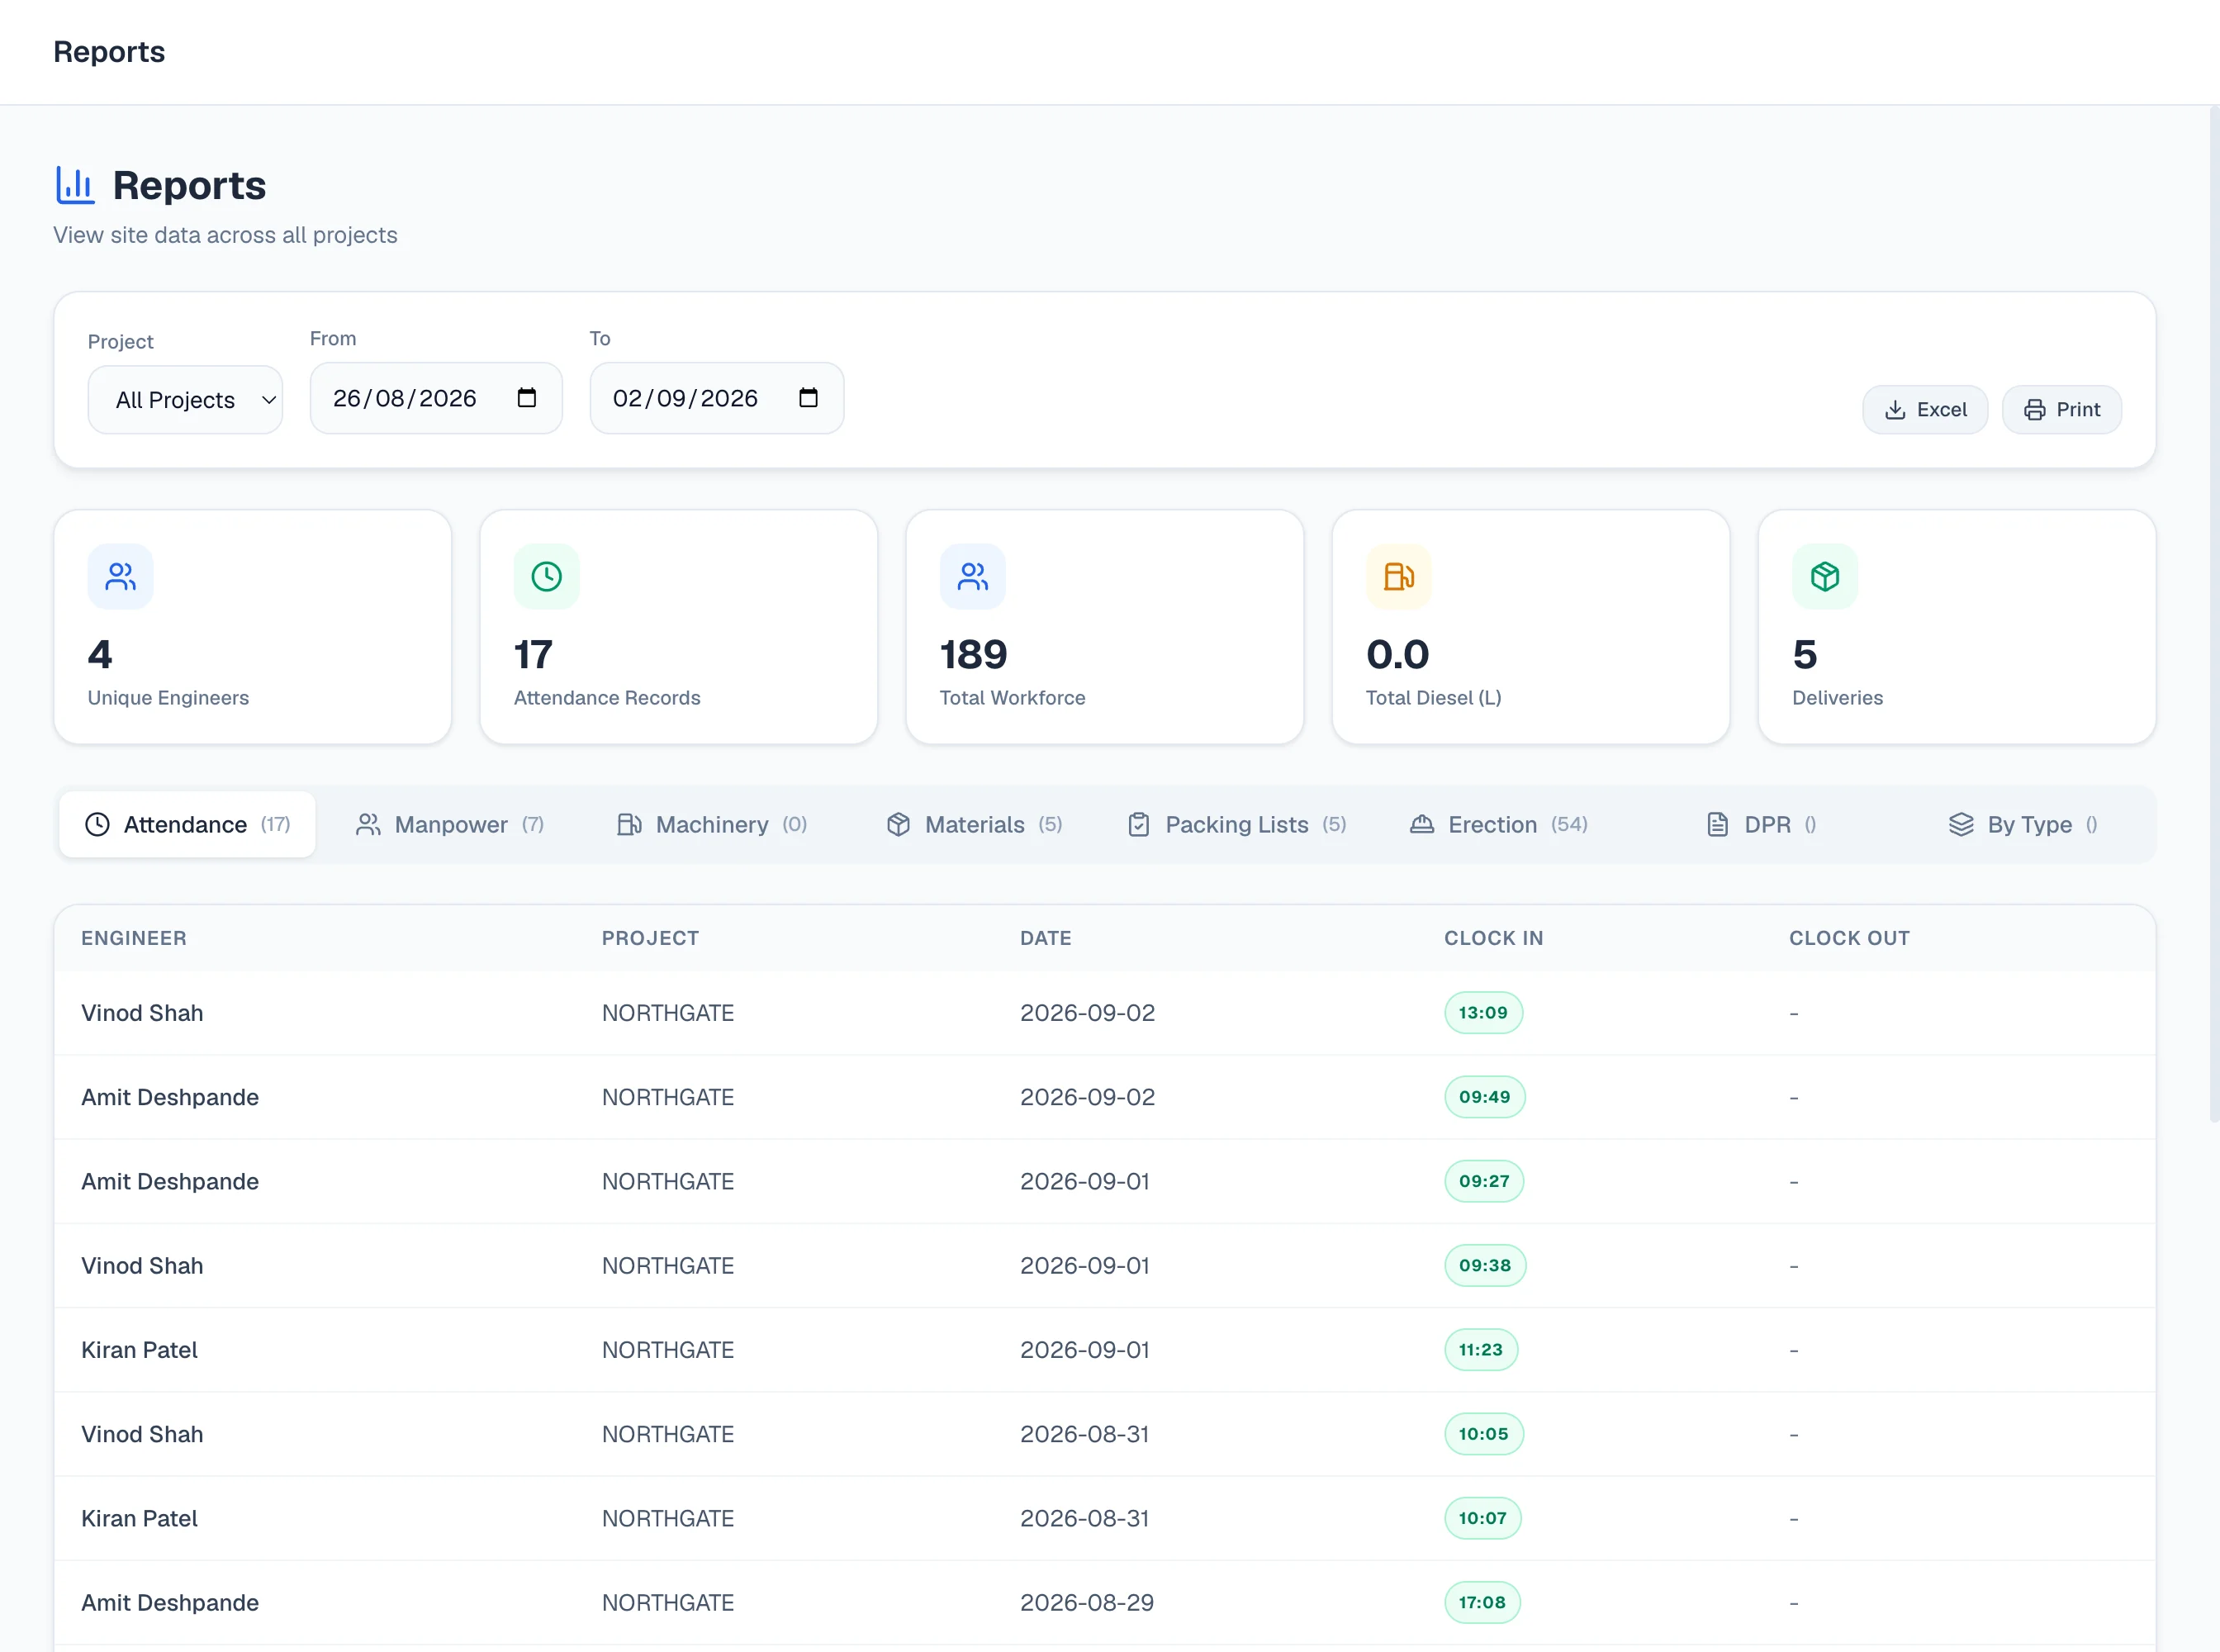This screenshot has height=1652, width=2220.
Task: Export the report to Excel
Action: point(1925,410)
